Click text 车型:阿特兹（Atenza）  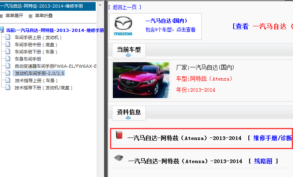tap(204, 79)
